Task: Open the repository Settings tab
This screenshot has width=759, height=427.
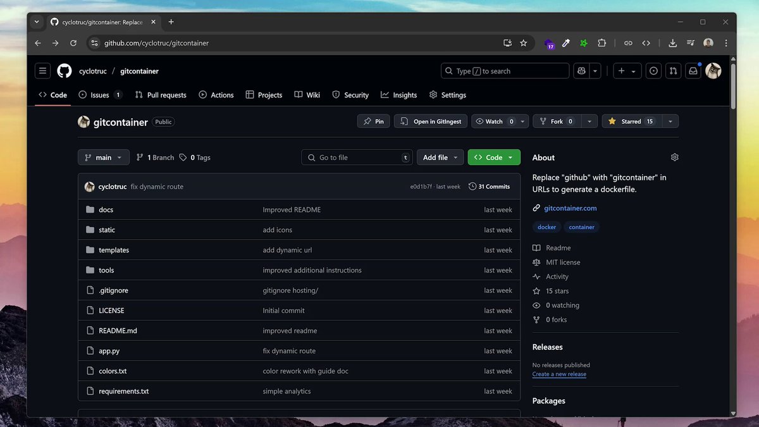Action: [x=448, y=95]
